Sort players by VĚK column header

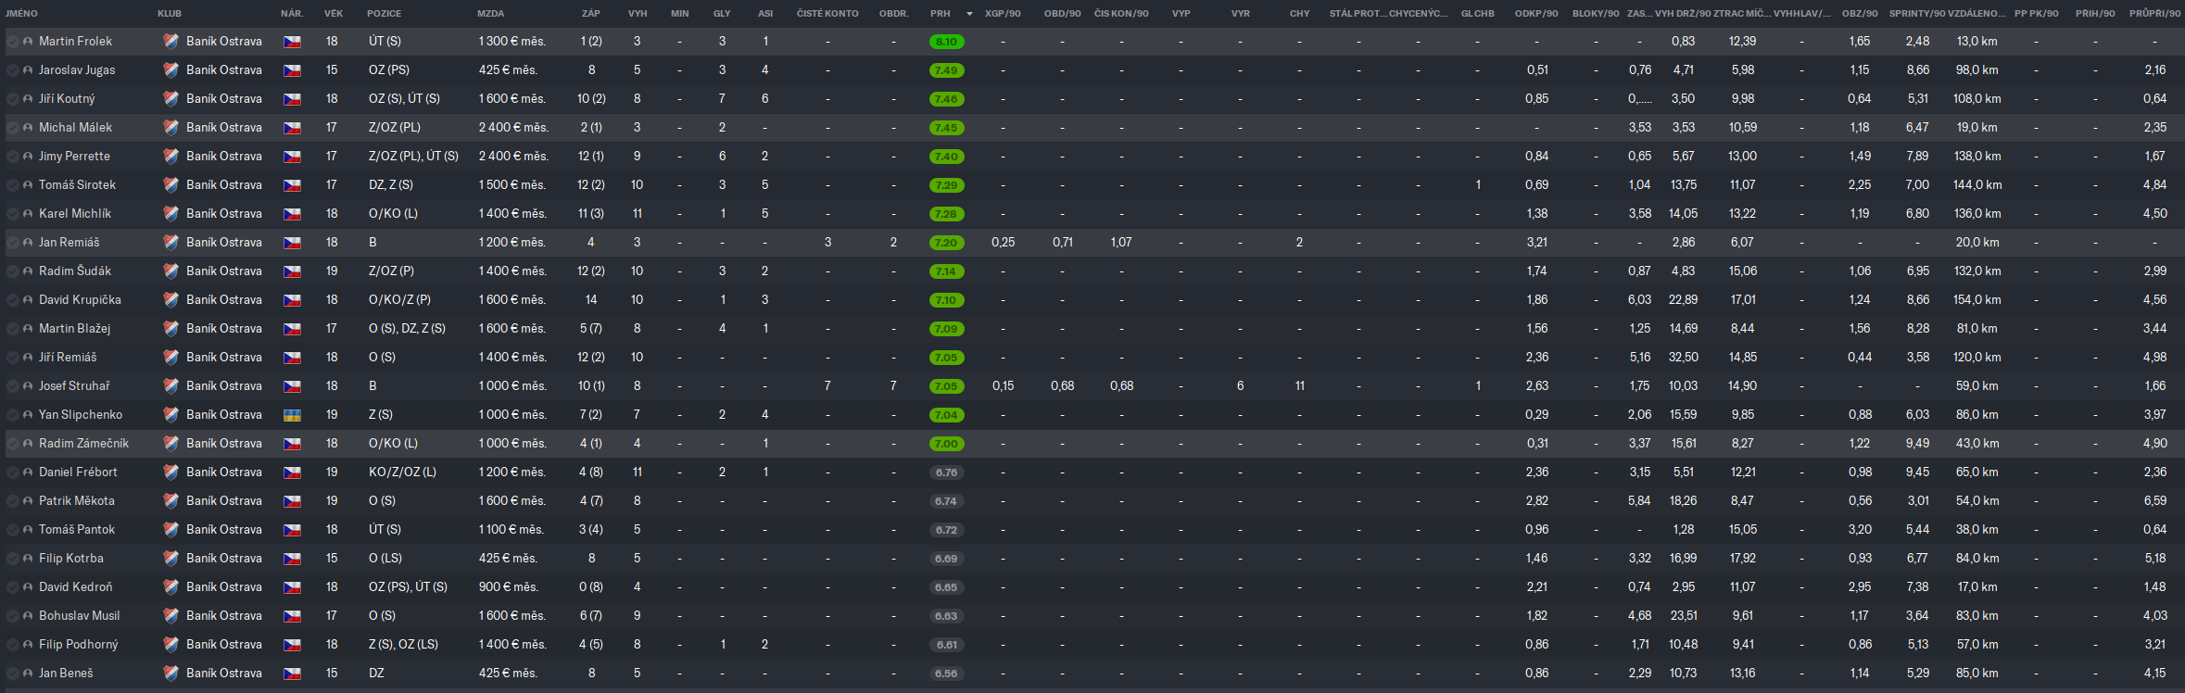(333, 14)
